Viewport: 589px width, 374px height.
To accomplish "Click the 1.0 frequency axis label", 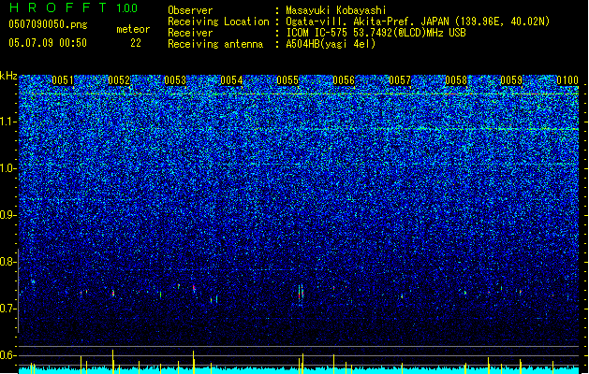I will tap(8, 168).
